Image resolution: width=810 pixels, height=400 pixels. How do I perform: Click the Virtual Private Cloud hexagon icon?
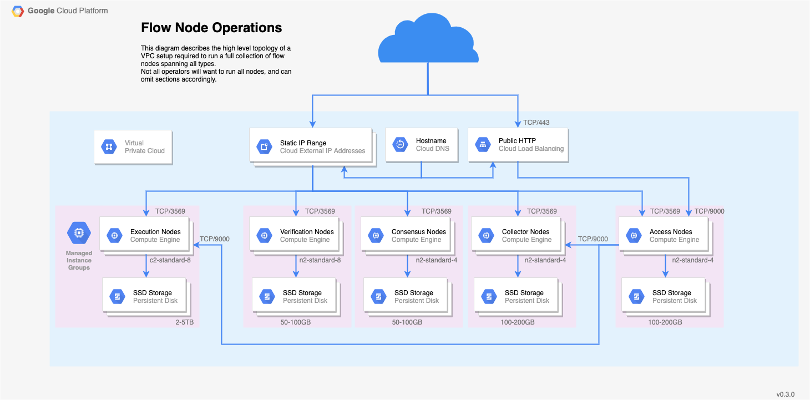click(109, 147)
